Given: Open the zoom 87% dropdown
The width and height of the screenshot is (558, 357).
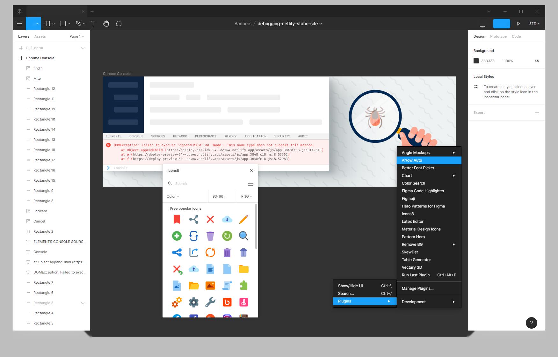Looking at the screenshot, I should (x=535, y=24).
